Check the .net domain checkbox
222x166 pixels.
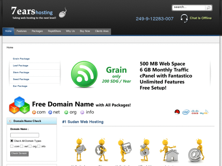(21, 146)
